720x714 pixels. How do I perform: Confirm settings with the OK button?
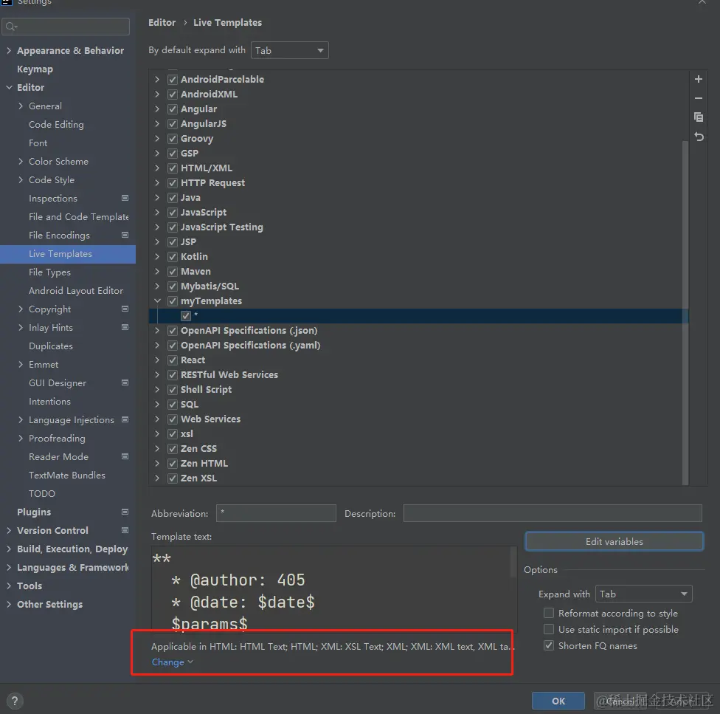pos(558,701)
